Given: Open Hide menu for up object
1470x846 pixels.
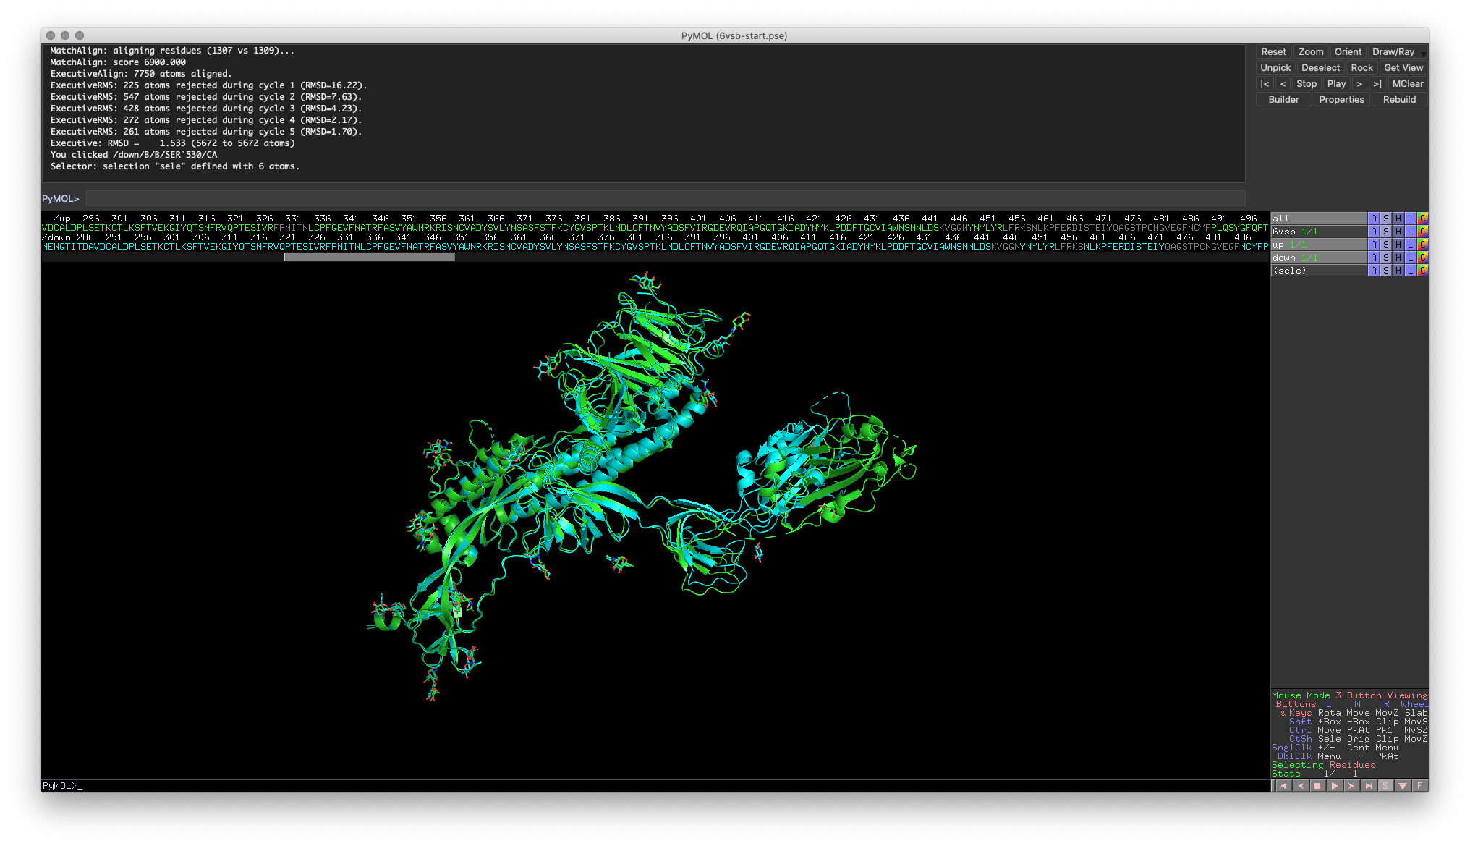Looking at the screenshot, I should point(1398,245).
